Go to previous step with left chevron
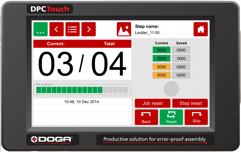Image resolution: width=241 pixels, height=152 pixels. [56, 29]
